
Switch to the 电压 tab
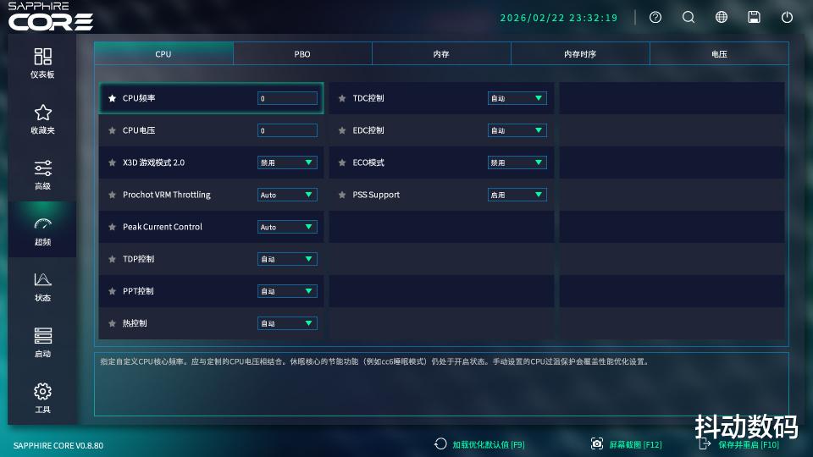(719, 54)
